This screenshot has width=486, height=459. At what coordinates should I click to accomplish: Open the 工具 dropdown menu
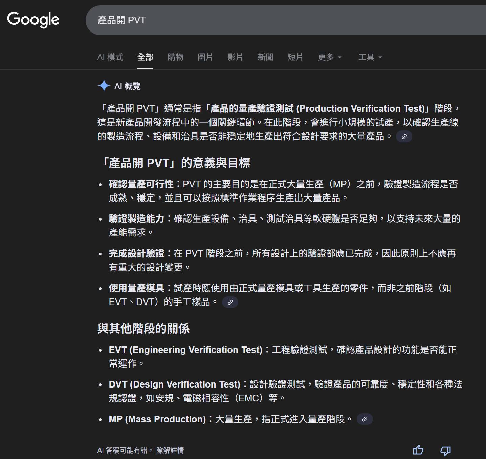(370, 57)
